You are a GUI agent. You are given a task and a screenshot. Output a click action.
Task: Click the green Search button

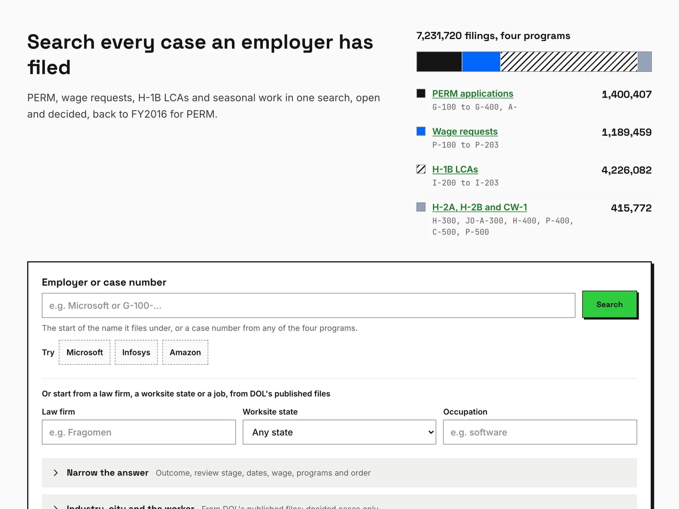pyautogui.click(x=609, y=304)
